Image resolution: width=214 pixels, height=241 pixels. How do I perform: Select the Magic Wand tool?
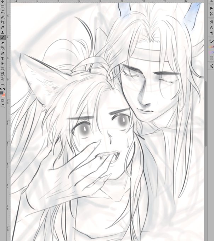coord(2,17)
